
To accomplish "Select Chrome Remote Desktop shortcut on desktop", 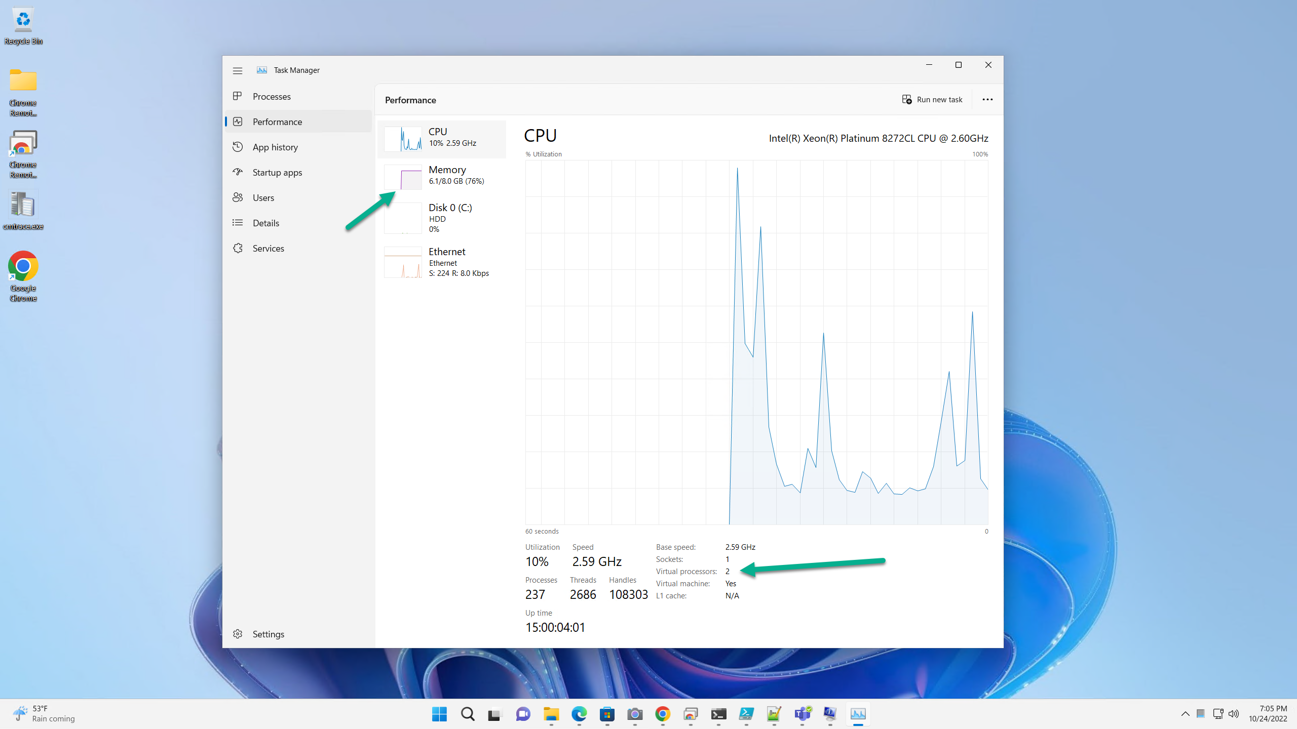I will [23, 154].
